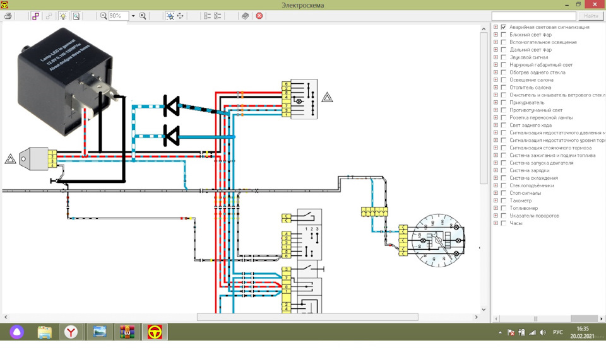Click the diagram vertical scrollbar thumb
The image size is (606, 355).
point(484,108)
